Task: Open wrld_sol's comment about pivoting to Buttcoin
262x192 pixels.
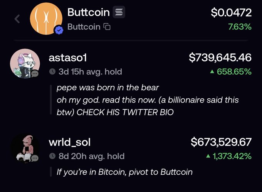Action: pyautogui.click(x=124, y=171)
